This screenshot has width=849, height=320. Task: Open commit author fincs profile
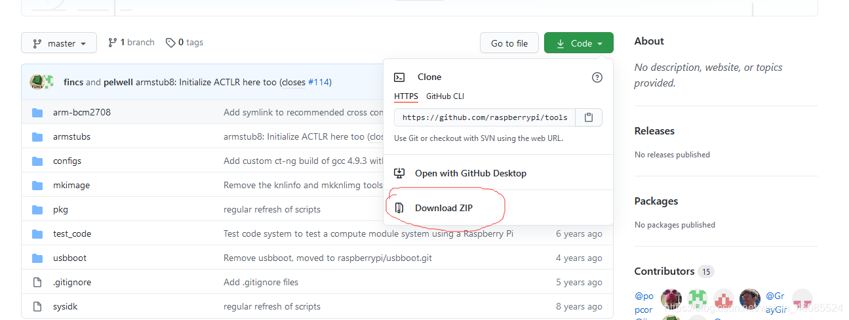click(x=73, y=82)
